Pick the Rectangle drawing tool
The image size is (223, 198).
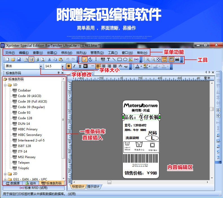coord(119,59)
